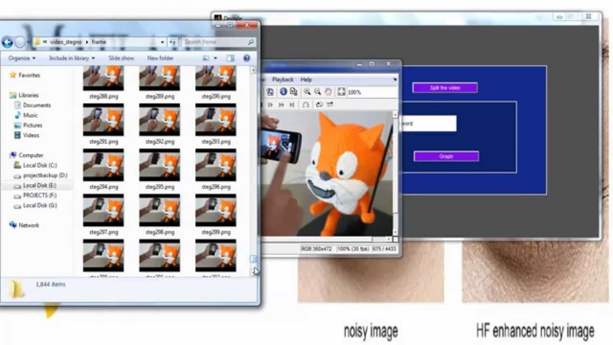The width and height of the screenshot is (613, 345).
Task: Select Computer in the navigation pane
Action: [x=31, y=155]
